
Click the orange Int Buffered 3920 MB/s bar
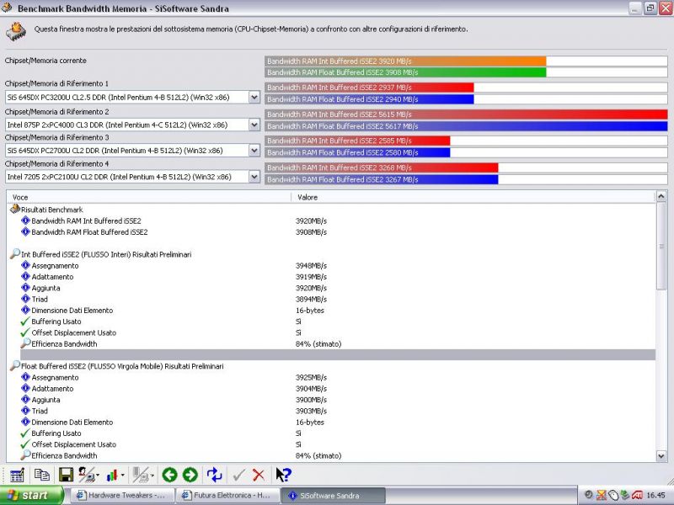tap(405, 61)
